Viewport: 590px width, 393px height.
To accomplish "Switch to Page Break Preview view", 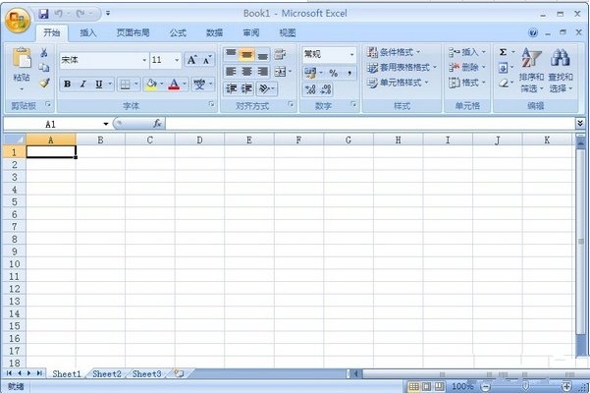I will pos(439,386).
